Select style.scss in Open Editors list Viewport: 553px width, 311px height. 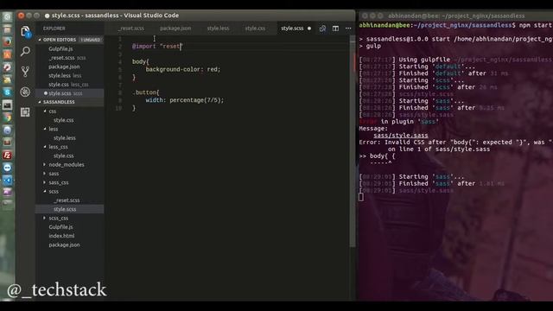(69, 93)
